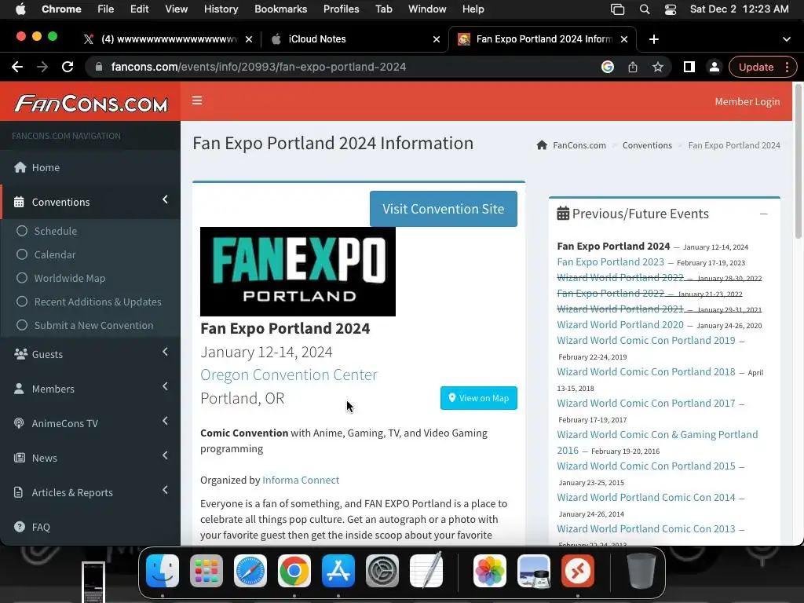Open the Fan Expo Portland 2023 link
This screenshot has height=603, width=804.
(x=610, y=262)
